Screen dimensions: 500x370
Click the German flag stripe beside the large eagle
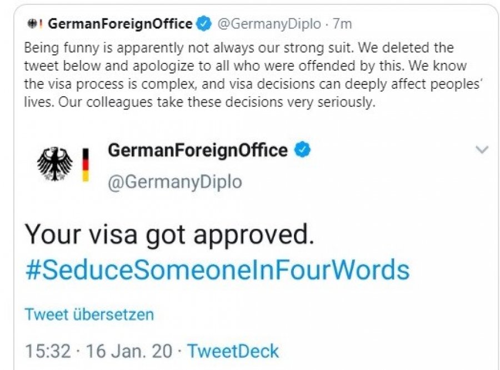click(86, 164)
